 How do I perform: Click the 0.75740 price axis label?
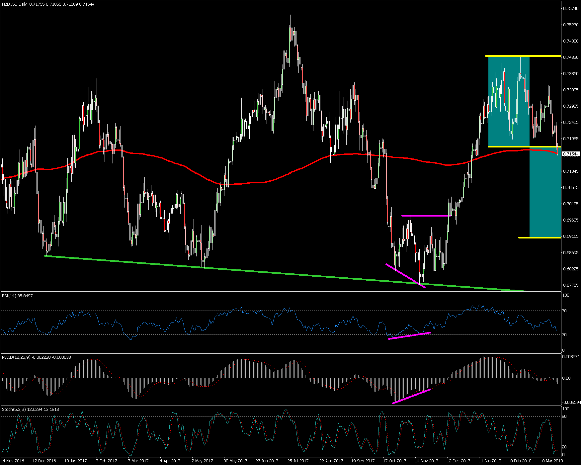[571, 9]
